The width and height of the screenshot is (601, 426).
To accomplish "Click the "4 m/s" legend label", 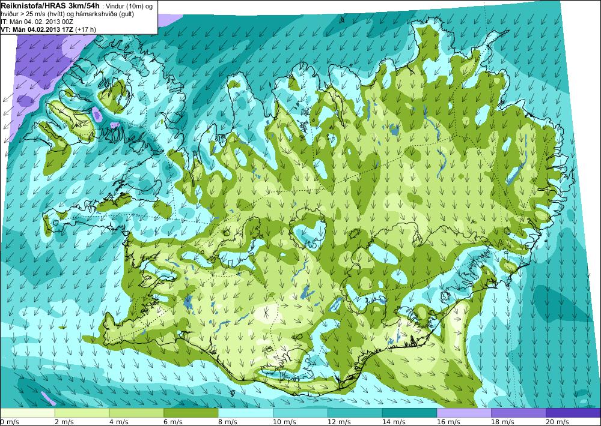I will [119, 422].
